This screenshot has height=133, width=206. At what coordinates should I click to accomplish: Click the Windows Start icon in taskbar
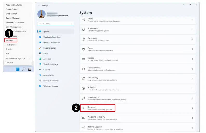point(18,69)
